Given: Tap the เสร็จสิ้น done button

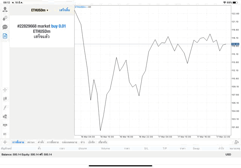Looking at the screenshot, I should tap(64, 10).
